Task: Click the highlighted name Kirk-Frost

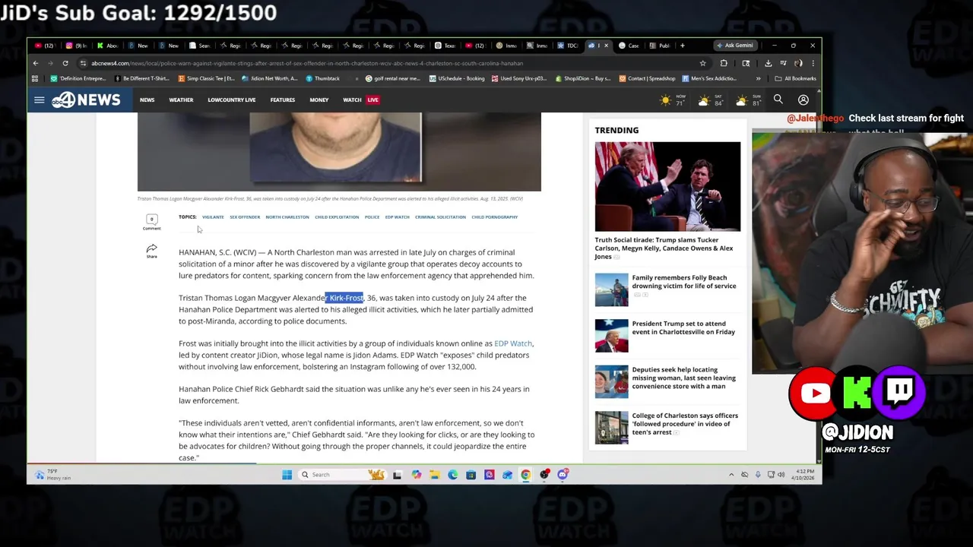Action: point(345,298)
